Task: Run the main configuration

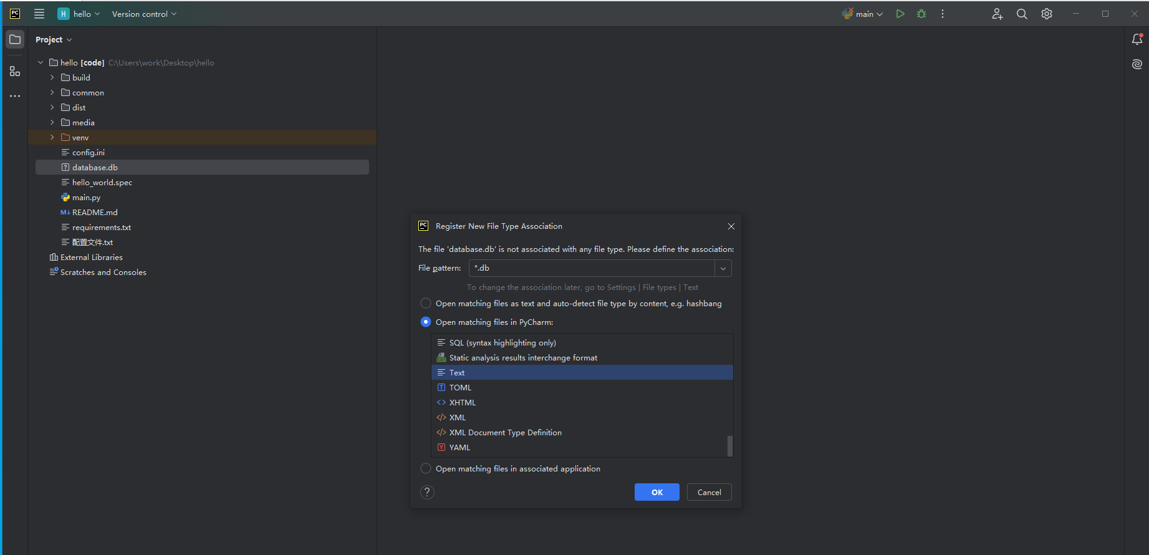Action: [900, 14]
